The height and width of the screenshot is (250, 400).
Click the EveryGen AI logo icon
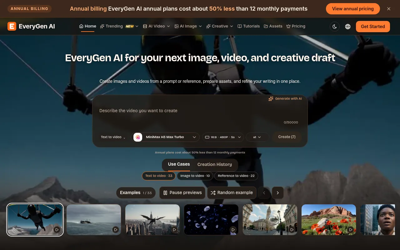click(x=12, y=26)
